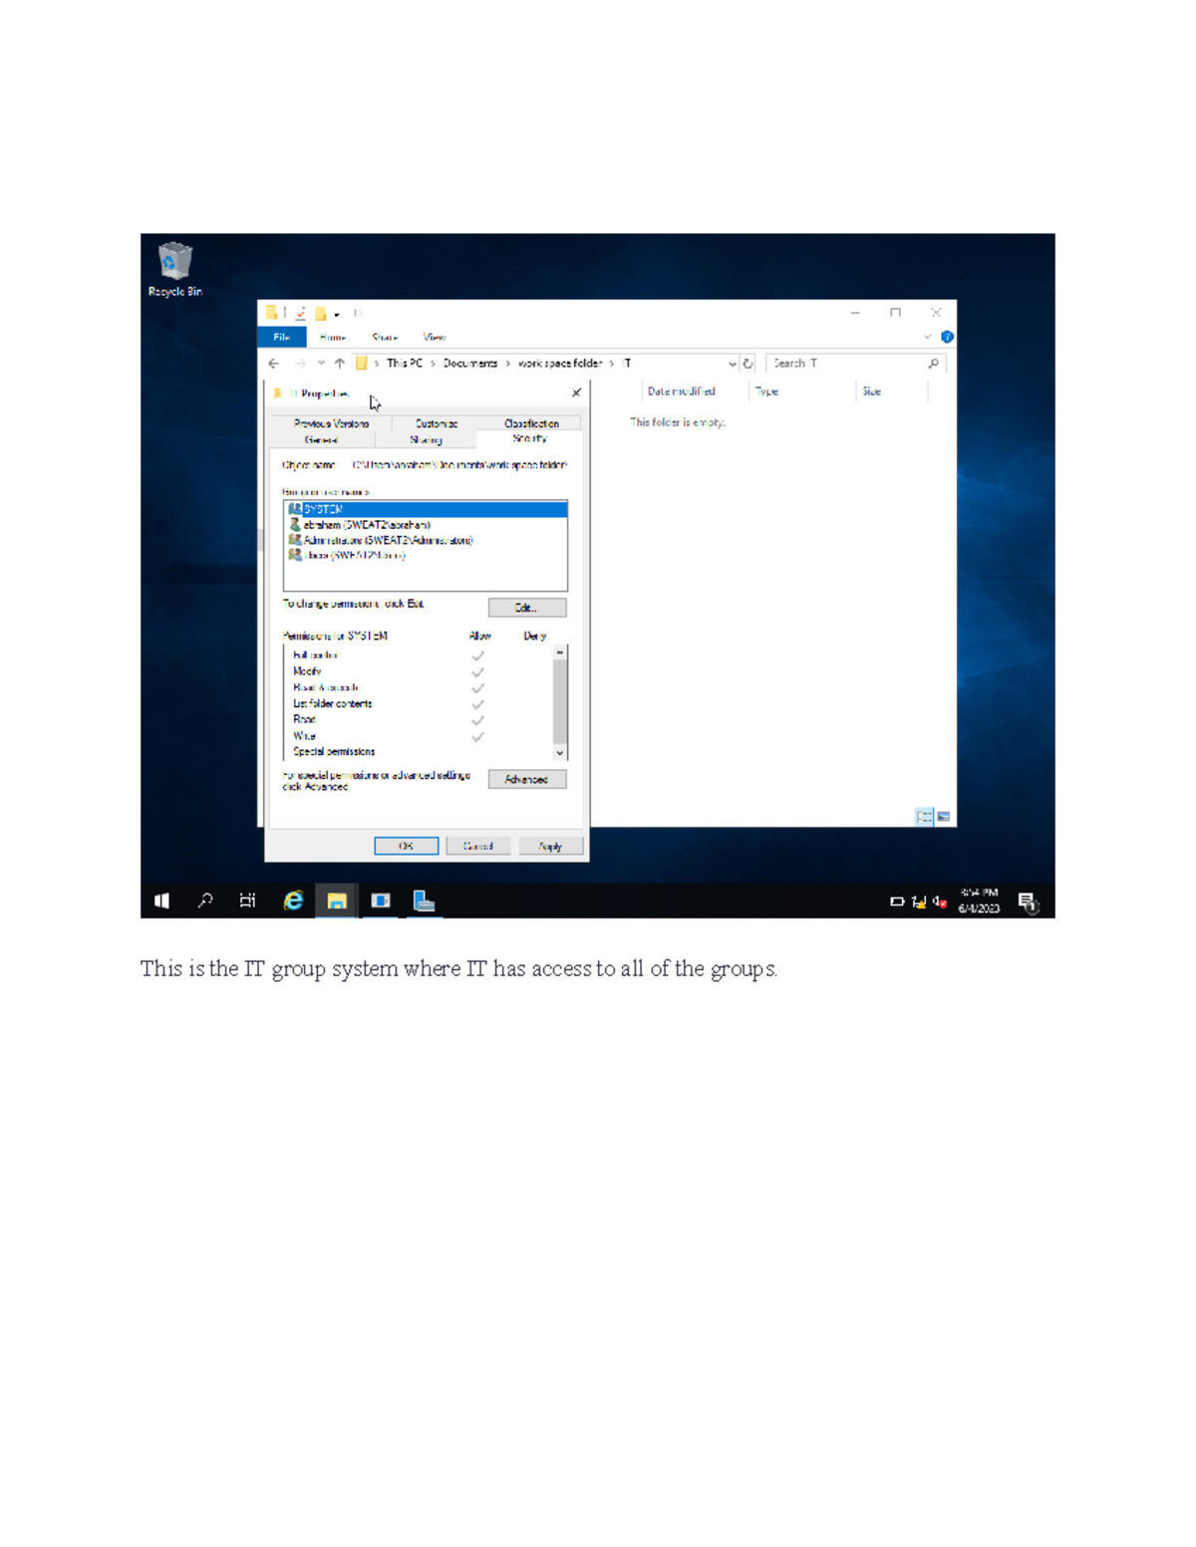Switch to the General tab
This screenshot has height=1547, width=1196.
321,439
